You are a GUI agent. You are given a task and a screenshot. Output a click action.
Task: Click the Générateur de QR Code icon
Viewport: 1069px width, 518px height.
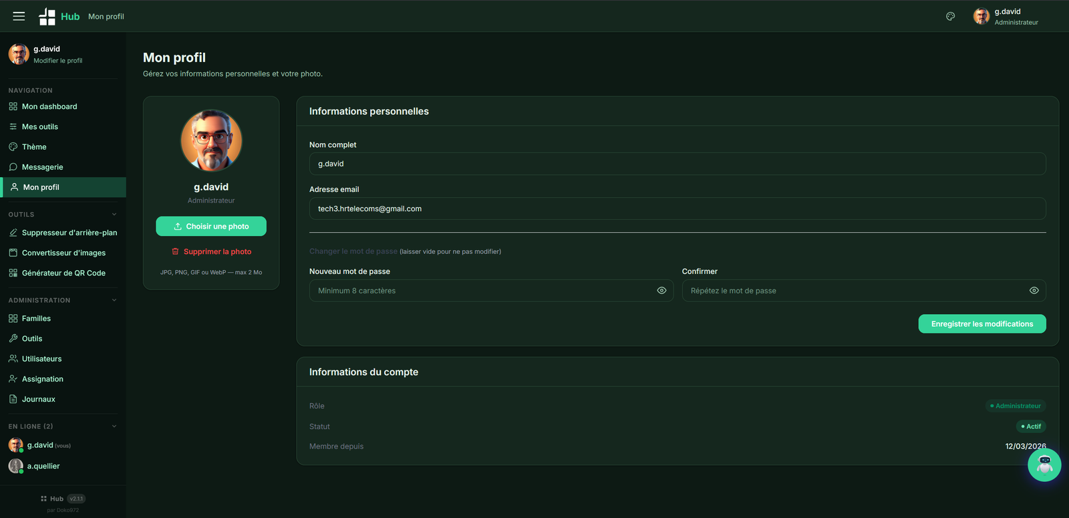[x=13, y=273]
